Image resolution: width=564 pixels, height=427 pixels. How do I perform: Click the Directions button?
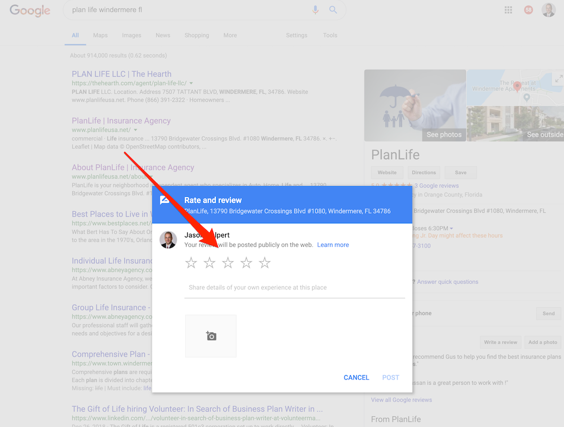(424, 173)
